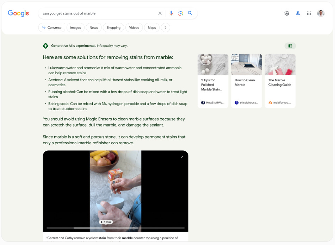
Task: Click the 'Baking soda' bullet text
Action: pos(118,106)
